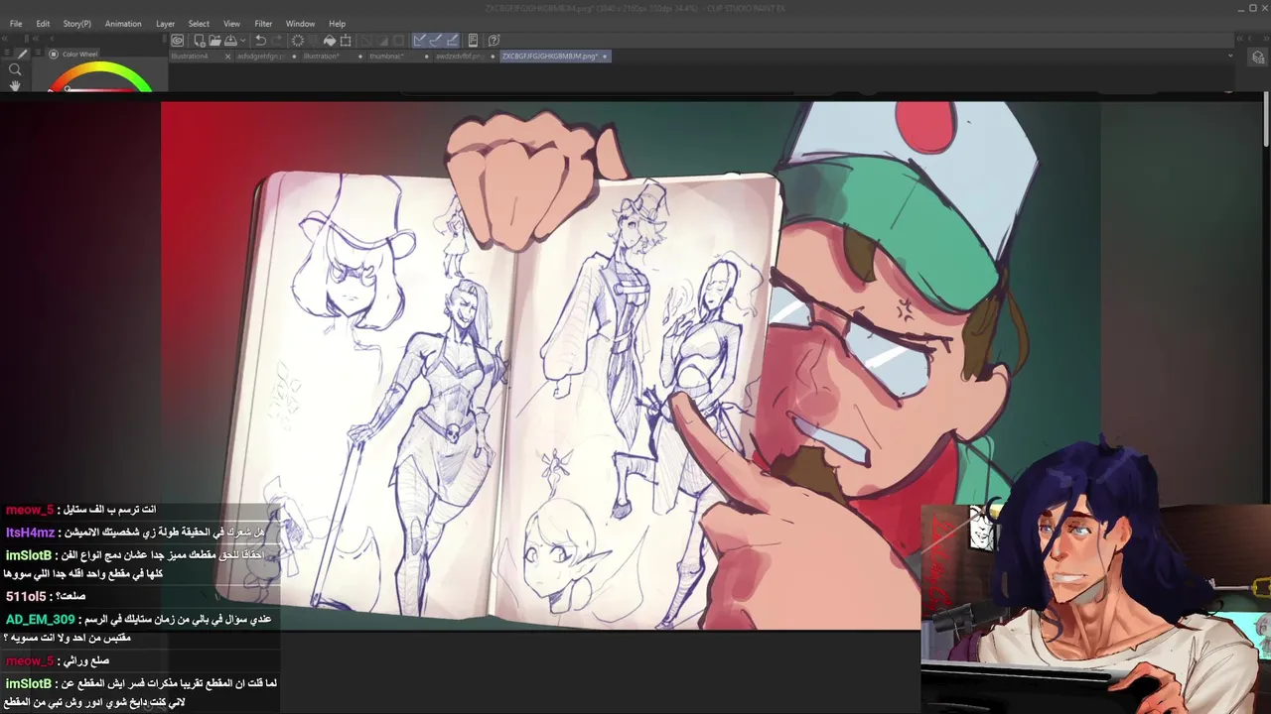Image resolution: width=1271 pixels, height=714 pixels.
Task: Click the streamer avatar webcam overlay
Action: [x=1097, y=575]
